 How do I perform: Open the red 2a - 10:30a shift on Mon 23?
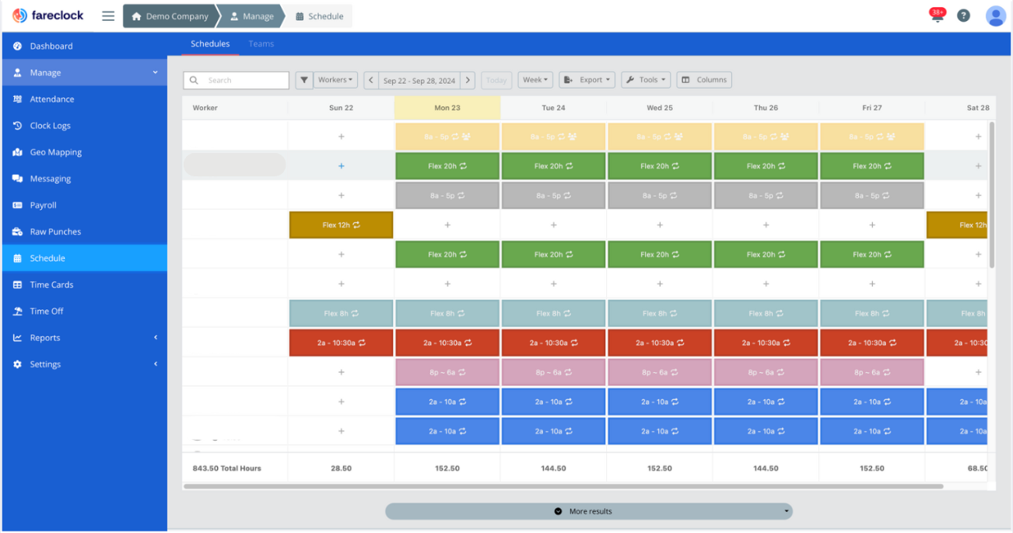click(447, 343)
